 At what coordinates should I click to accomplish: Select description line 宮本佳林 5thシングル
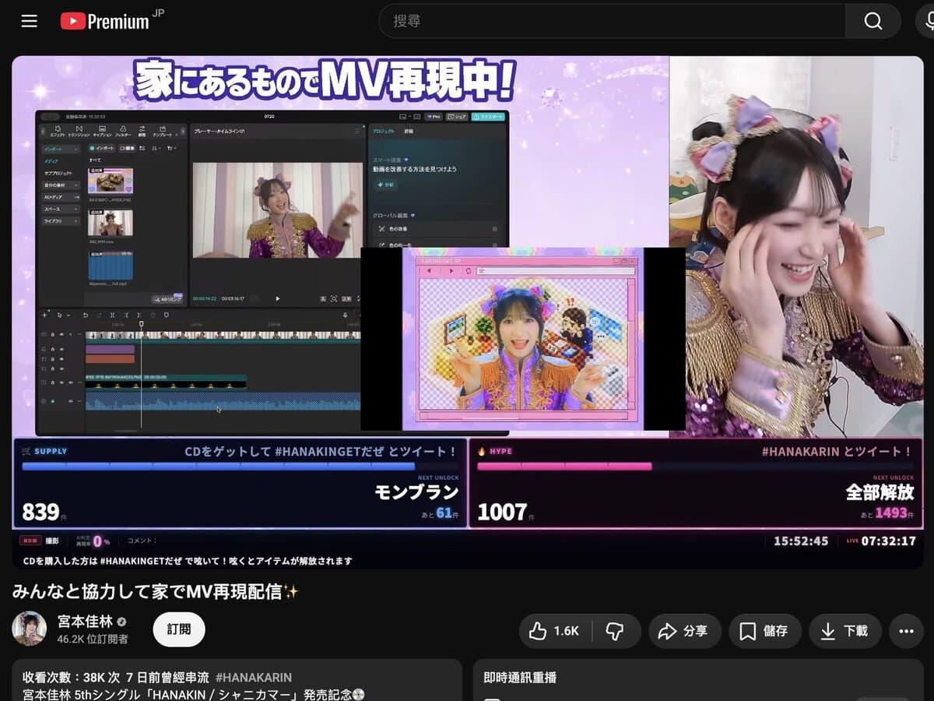(x=194, y=694)
